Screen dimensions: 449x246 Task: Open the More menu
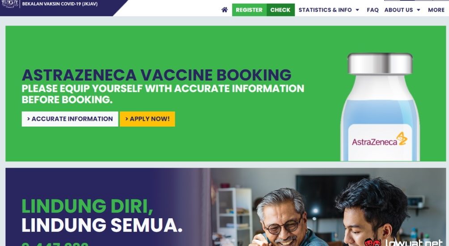click(436, 10)
